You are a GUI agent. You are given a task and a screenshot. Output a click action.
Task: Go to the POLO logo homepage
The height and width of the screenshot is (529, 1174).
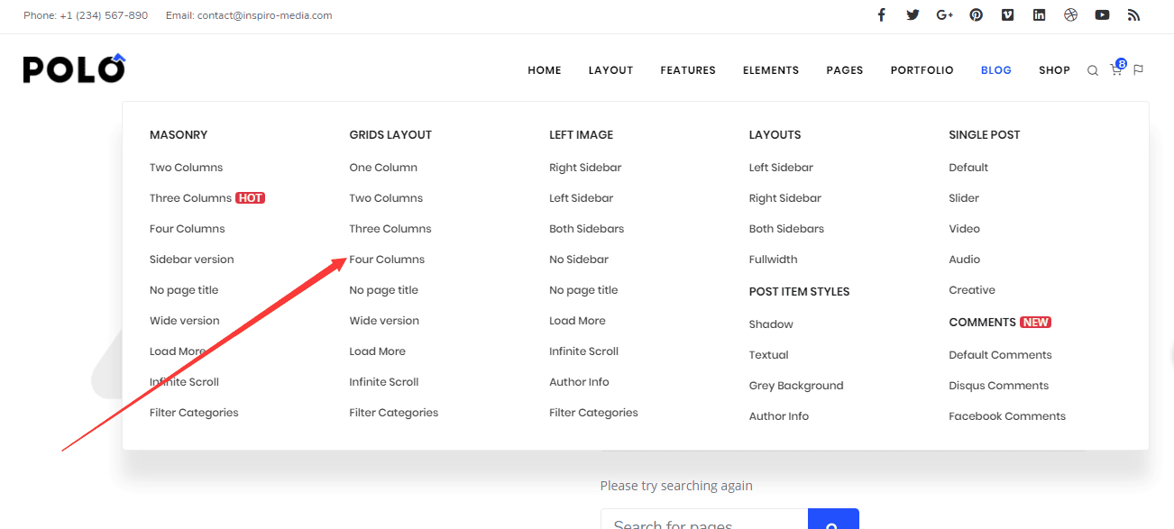click(74, 68)
